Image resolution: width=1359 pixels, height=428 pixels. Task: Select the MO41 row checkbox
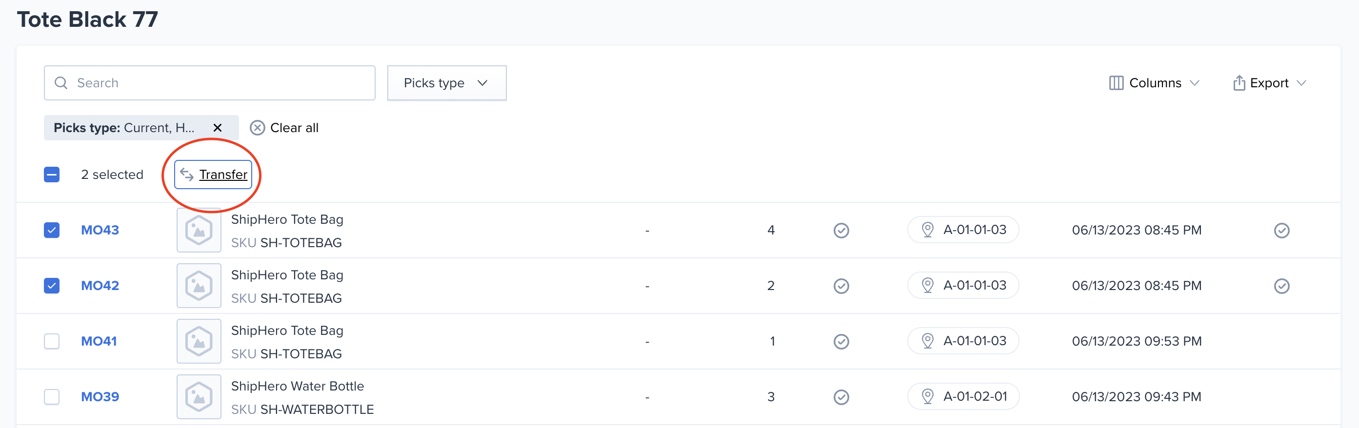pyautogui.click(x=52, y=342)
